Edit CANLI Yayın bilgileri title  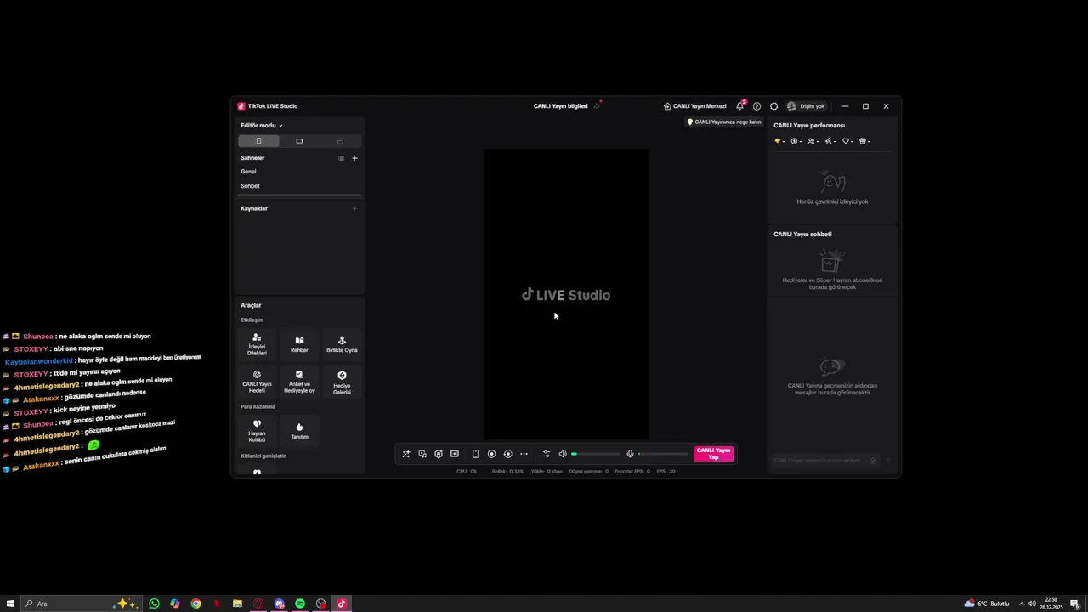pos(561,106)
